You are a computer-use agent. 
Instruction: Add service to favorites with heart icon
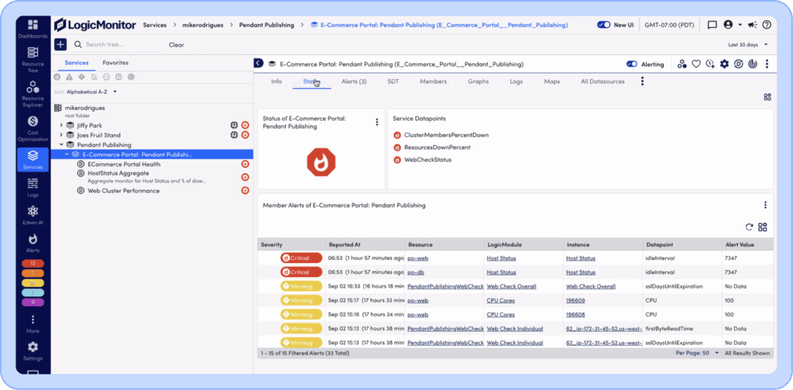(695, 63)
